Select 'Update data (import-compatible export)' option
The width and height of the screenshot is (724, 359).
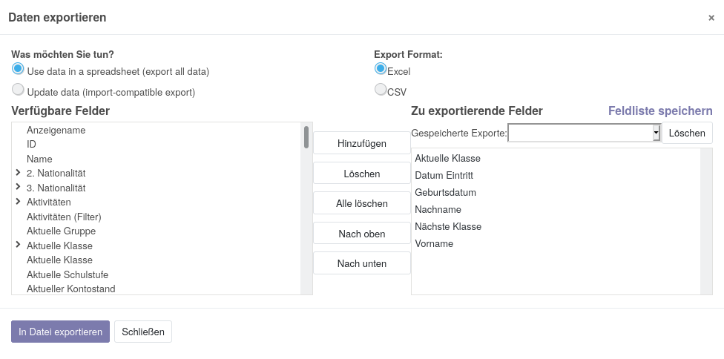coord(19,90)
